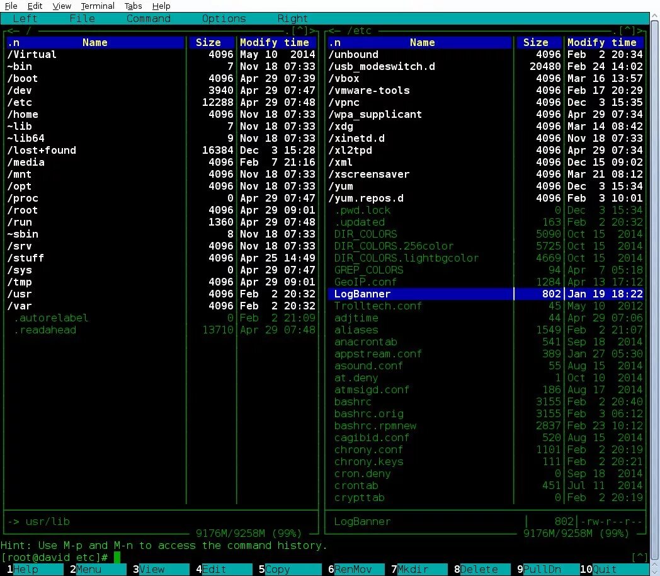Select the anacrontab file
Viewport: 660px width, 576px height.
(x=486, y=342)
